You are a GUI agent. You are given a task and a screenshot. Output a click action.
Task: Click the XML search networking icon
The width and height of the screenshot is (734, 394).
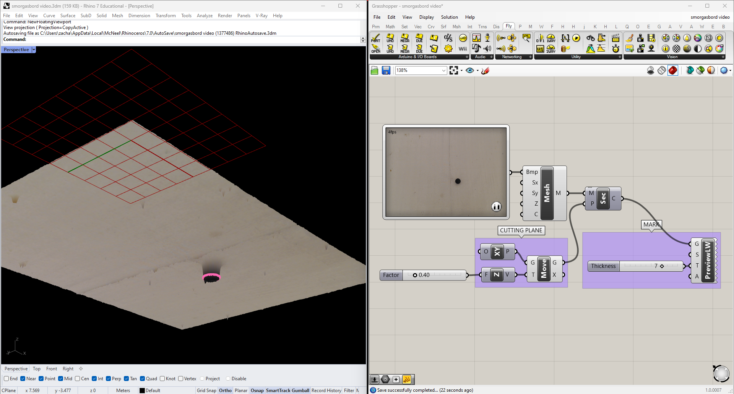click(x=526, y=38)
